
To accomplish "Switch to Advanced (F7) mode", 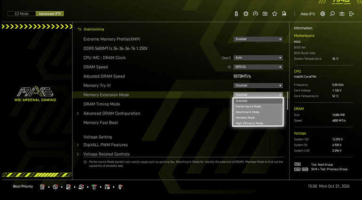I will tap(50, 14).
